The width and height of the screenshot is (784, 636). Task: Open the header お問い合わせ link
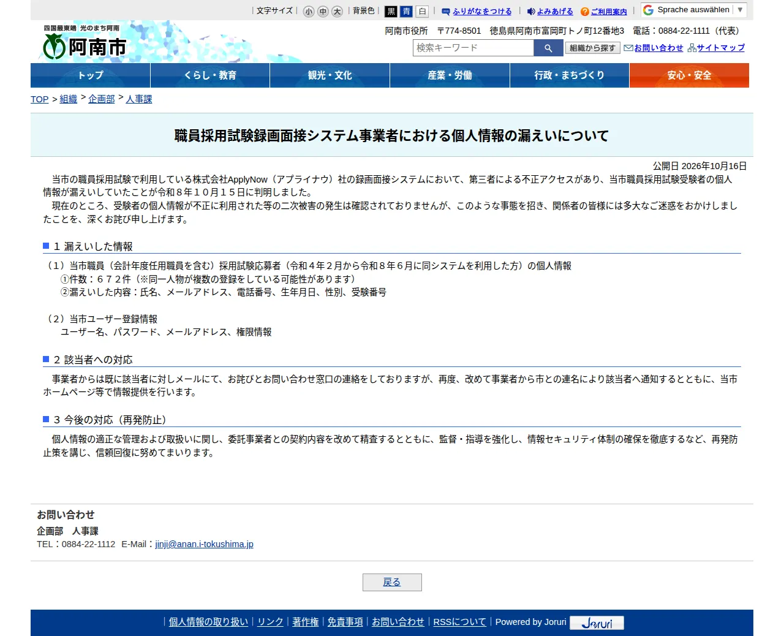tap(659, 48)
